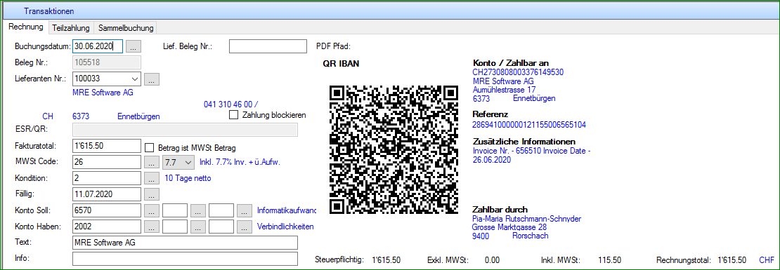Toggle Betrag ist MWSt Betrag checkbox
Viewport: 780px width, 270px height.
149,147
